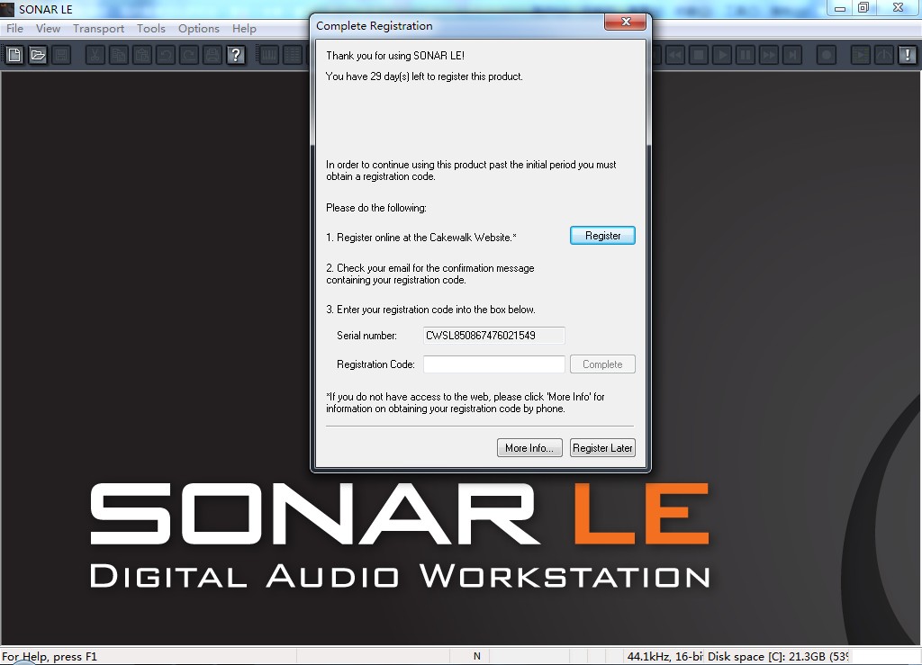
Task: Click the Play transport button
Action: tap(722, 55)
